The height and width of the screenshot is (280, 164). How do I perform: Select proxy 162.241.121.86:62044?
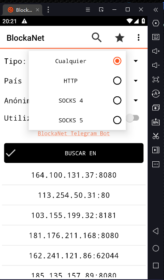tap(74, 256)
